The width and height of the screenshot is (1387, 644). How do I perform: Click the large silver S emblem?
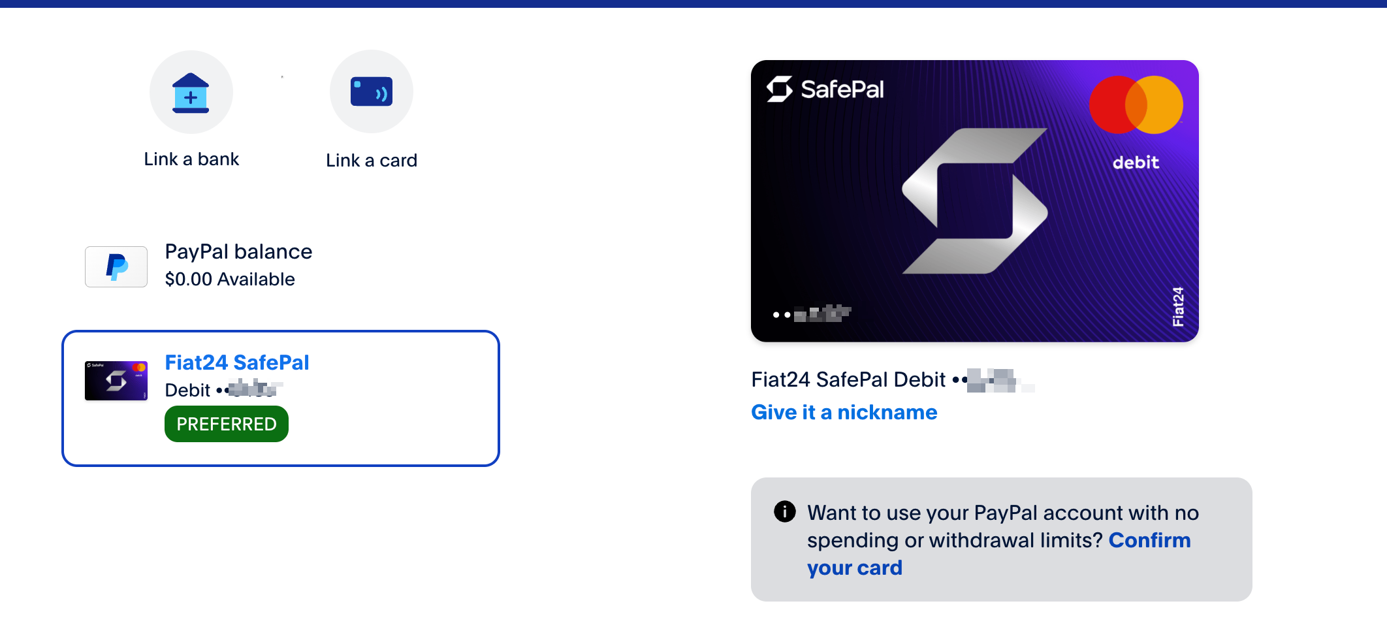click(x=974, y=201)
